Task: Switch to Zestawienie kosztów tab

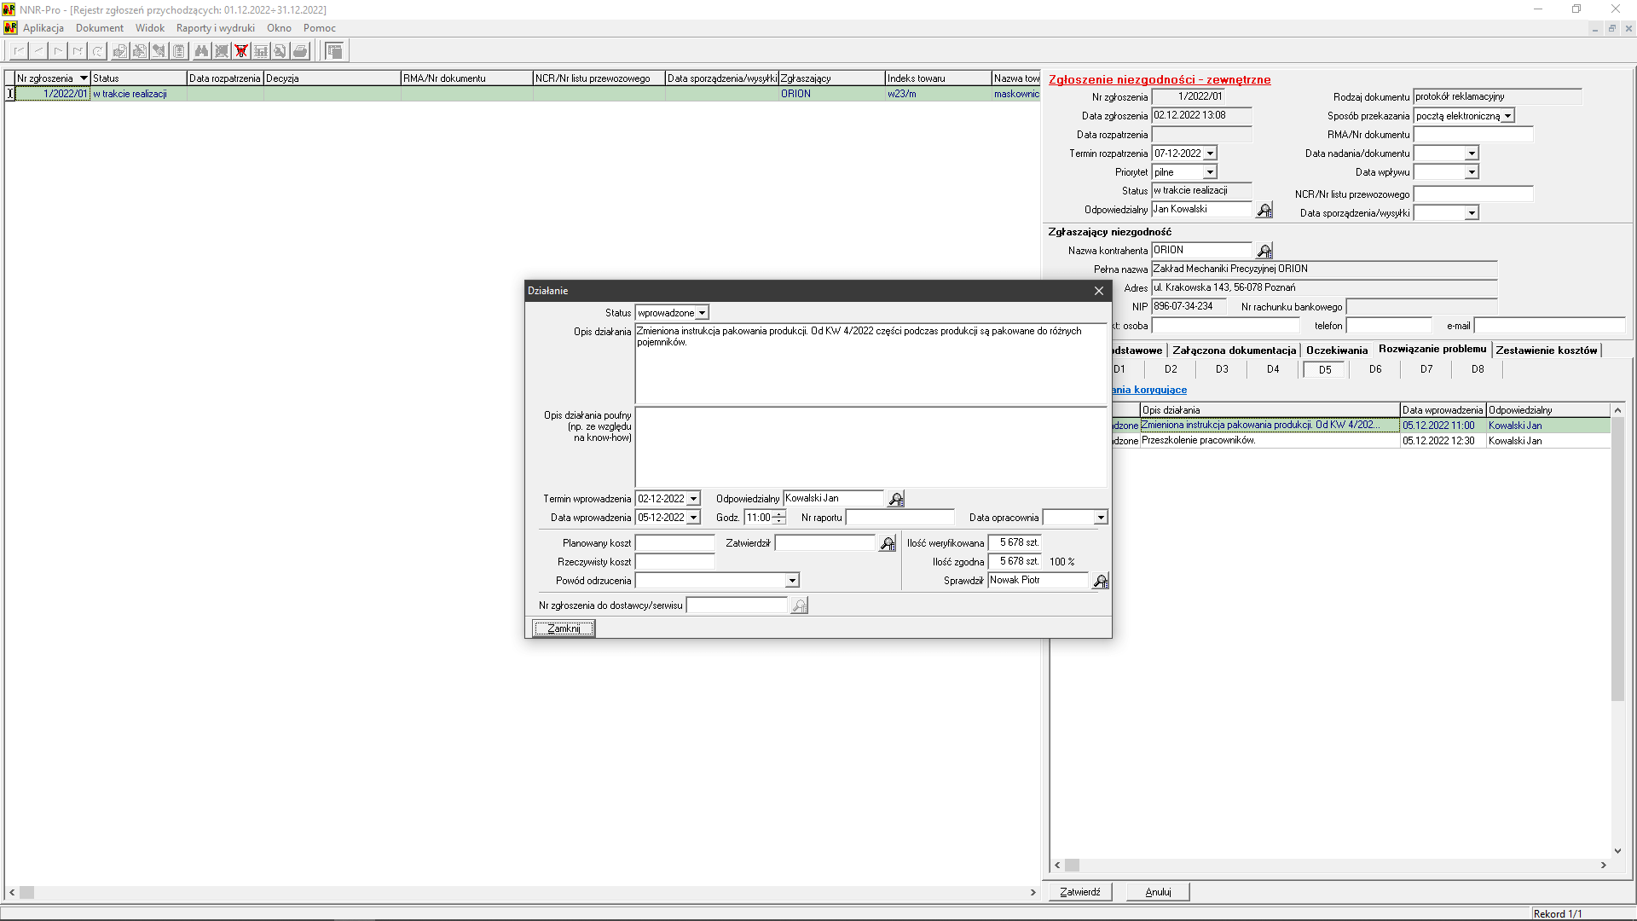Action: [1546, 350]
